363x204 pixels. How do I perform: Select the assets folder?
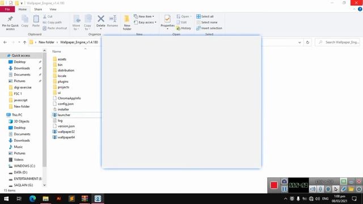62,59
